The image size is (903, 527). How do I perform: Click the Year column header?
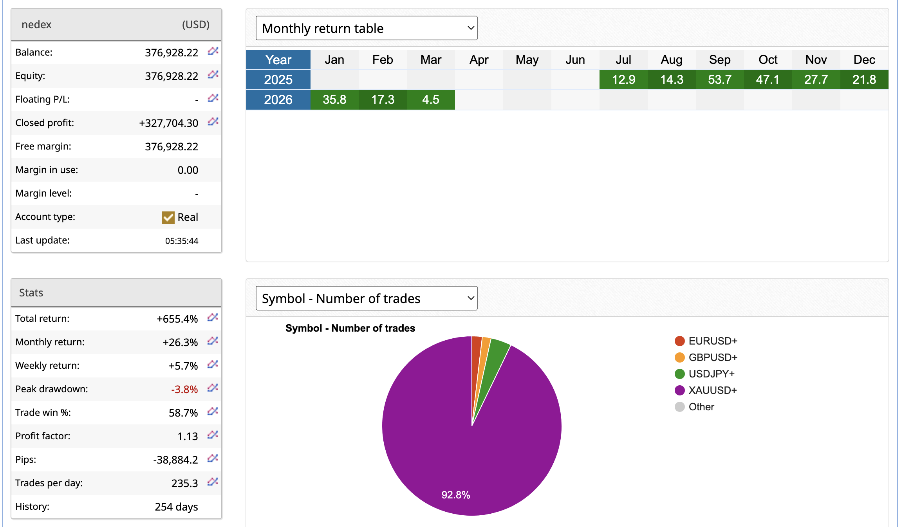pyautogui.click(x=278, y=60)
